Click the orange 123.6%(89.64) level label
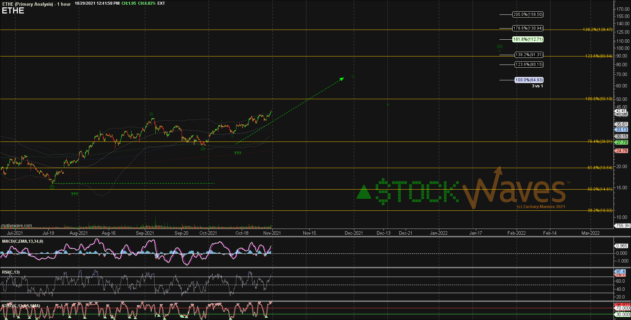Viewport: 631px width, 320px height. tap(599, 56)
